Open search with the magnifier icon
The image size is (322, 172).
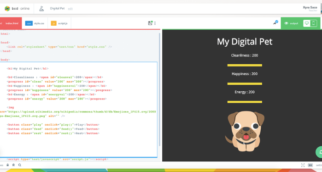[x=20, y=165]
